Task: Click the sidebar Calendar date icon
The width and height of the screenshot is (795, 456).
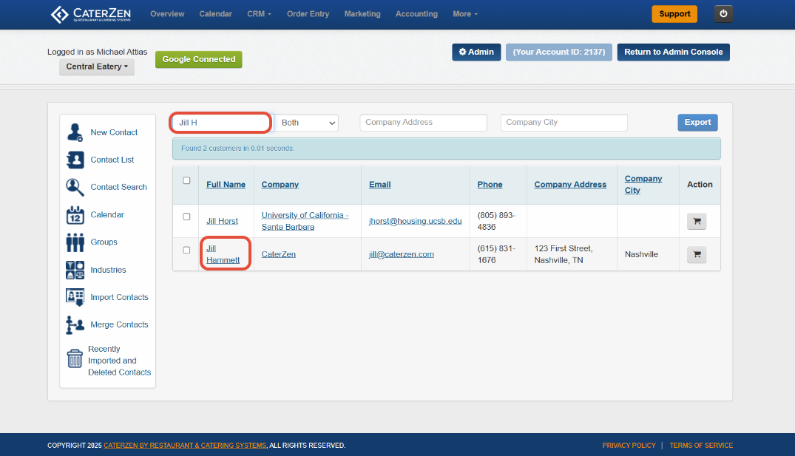Action: [x=75, y=215]
